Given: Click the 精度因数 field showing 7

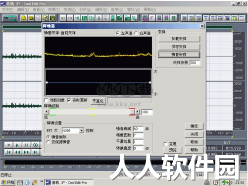Looking at the screenshot, I should (x=138, y=135).
